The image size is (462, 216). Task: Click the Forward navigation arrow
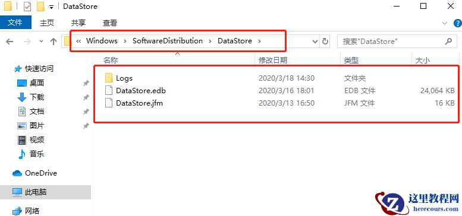click(27, 42)
